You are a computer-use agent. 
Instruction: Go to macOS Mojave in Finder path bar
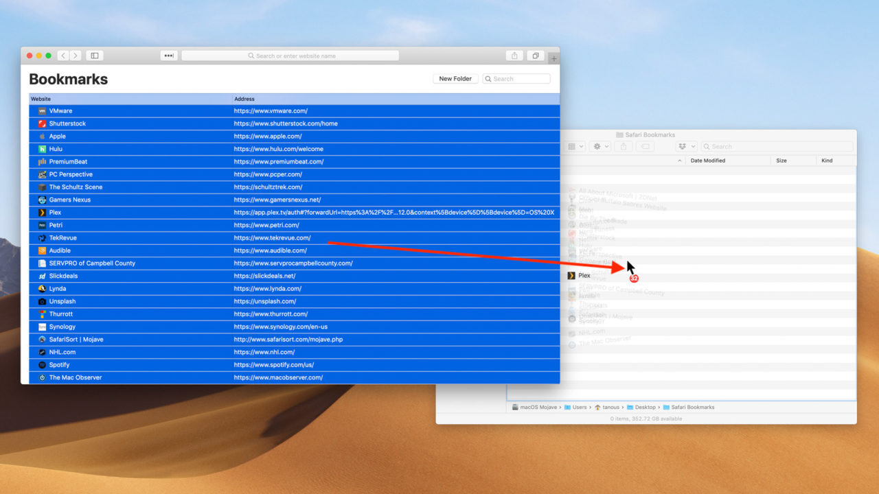(535, 407)
